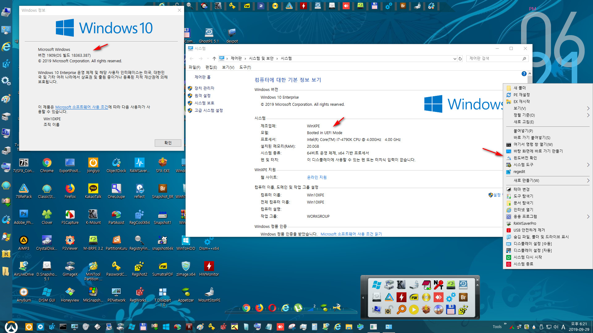Image resolution: width=593 pixels, height=333 pixels.
Task: Open 도구(T) menu in System window
Action: [x=245, y=67]
